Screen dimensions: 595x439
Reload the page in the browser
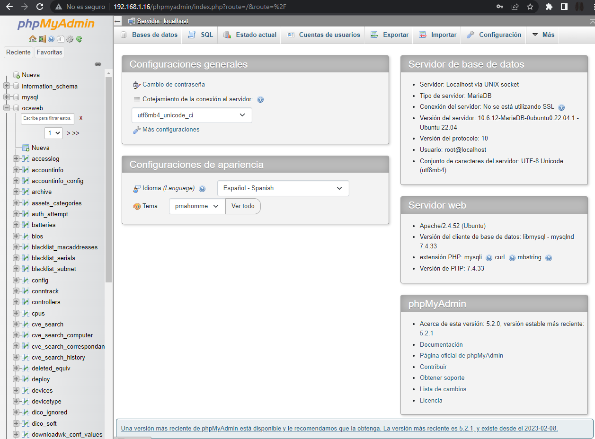pyautogui.click(x=40, y=7)
